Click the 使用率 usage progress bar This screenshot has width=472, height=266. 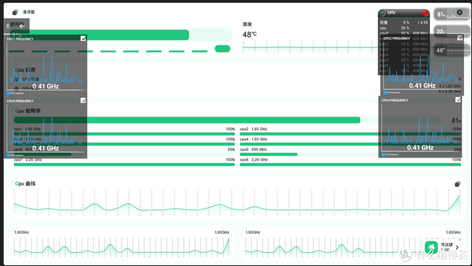pos(121,35)
